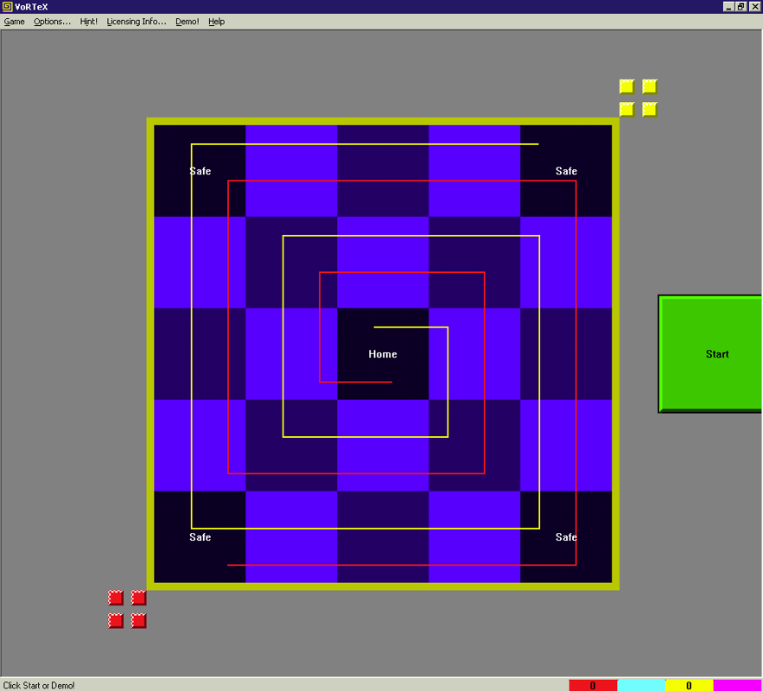
Task: Click the Home square at board center
Action: point(383,354)
